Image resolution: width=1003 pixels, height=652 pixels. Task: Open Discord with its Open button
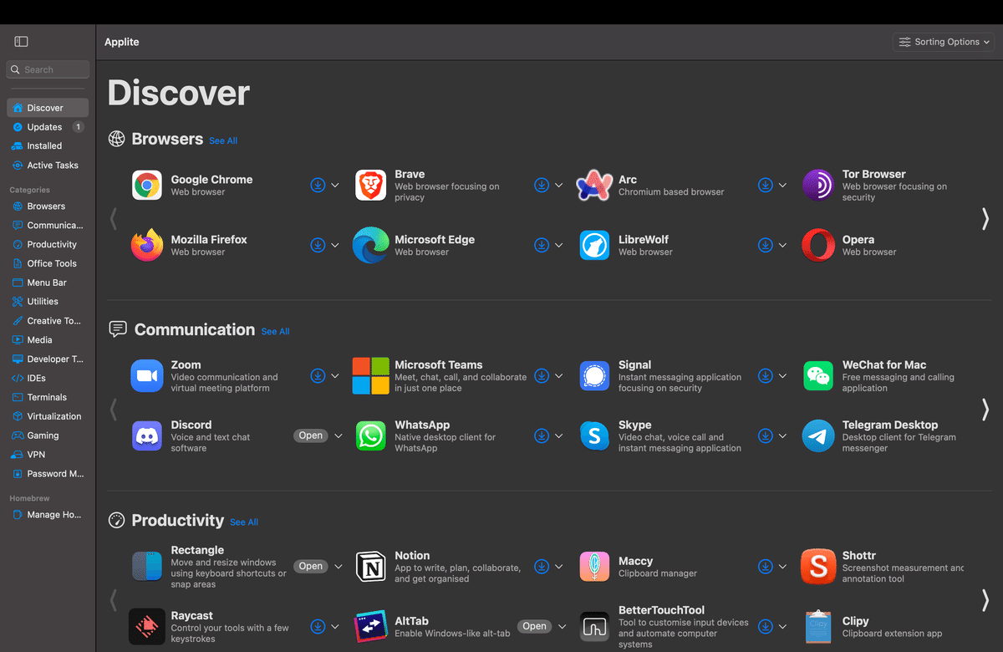pyautogui.click(x=311, y=436)
